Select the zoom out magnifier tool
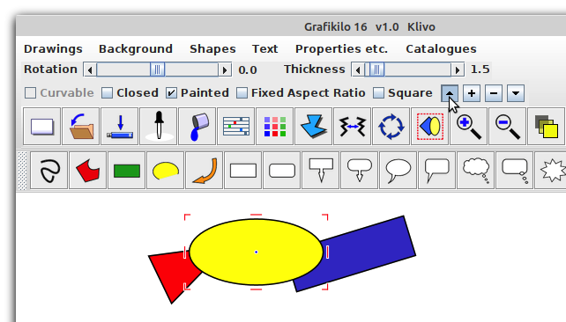 (x=507, y=126)
